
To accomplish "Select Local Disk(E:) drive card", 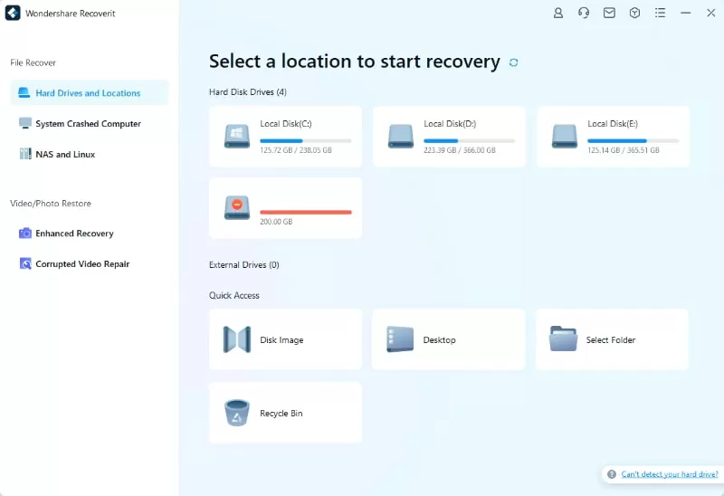I will tap(613, 137).
